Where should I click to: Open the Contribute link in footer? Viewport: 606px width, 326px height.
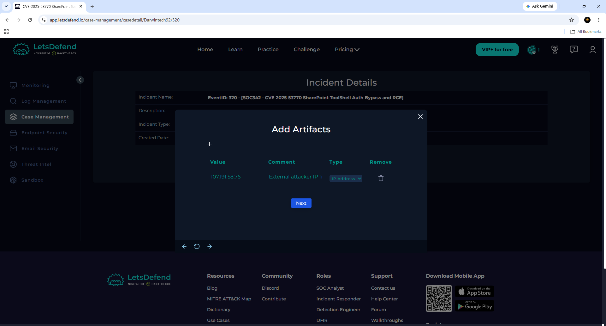pyautogui.click(x=274, y=299)
